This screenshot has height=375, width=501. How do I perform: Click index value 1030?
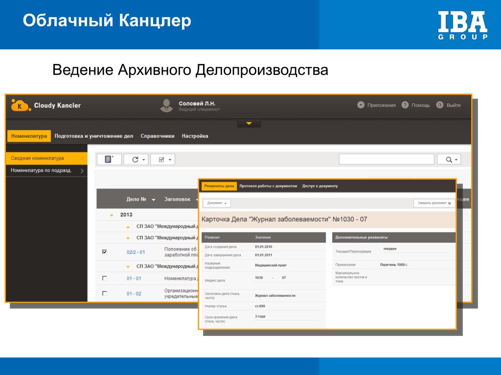click(x=259, y=278)
